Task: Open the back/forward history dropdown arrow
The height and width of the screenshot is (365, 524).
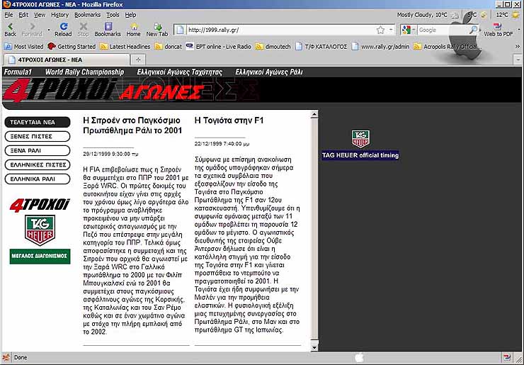Action: (x=48, y=30)
